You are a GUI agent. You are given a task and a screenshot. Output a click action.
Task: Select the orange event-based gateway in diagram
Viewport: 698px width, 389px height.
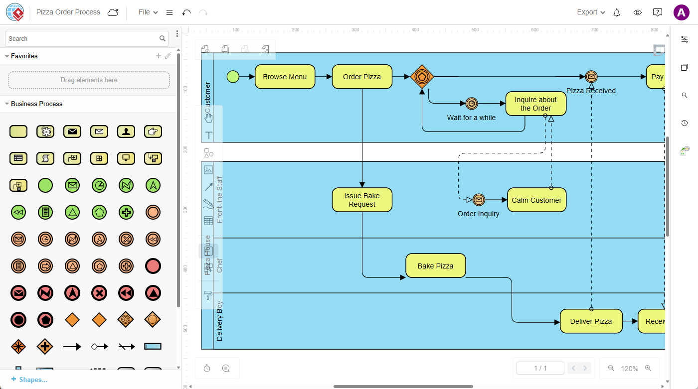point(422,77)
